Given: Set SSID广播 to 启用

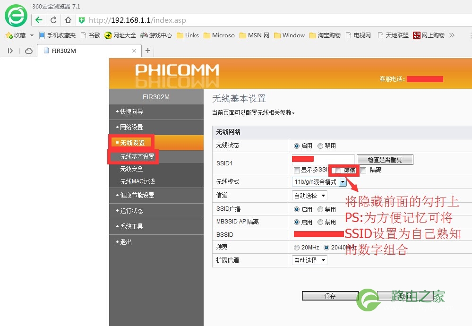Looking at the screenshot, I should coord(297,209).
